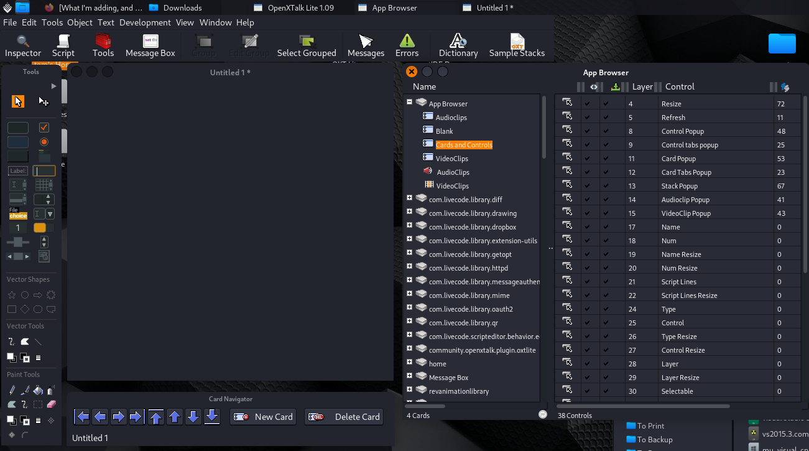This screenshot has height=451, width=809.
Task: Toggle visibility check for Stack Popup row
Action: click(x=587, y=186)
